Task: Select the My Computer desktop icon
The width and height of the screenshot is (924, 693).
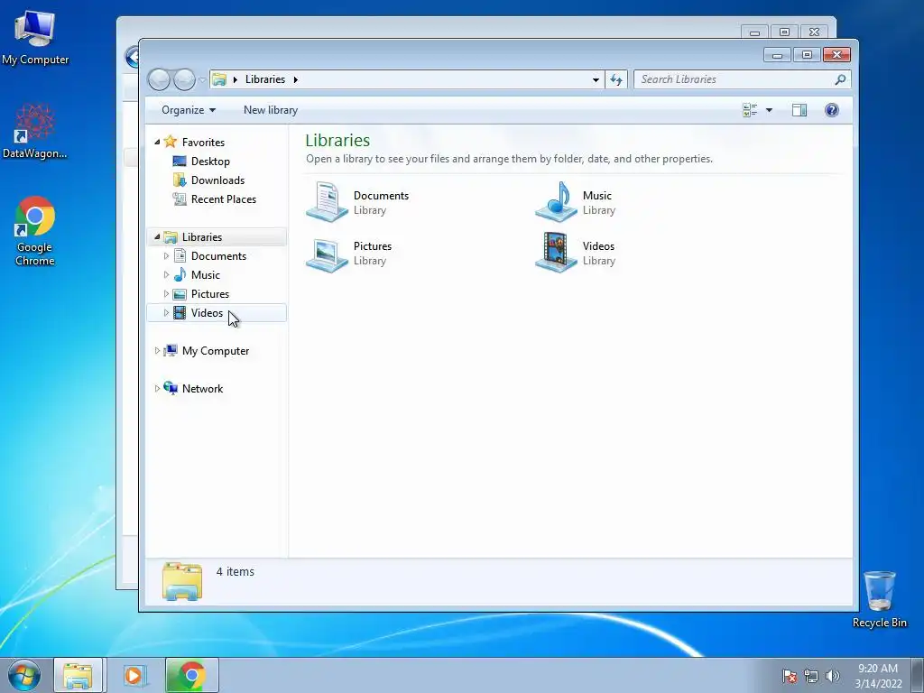Action: (35, 36)
